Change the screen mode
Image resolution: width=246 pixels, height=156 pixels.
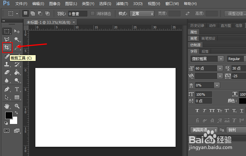pyautogui.click(x=17, y=130)
